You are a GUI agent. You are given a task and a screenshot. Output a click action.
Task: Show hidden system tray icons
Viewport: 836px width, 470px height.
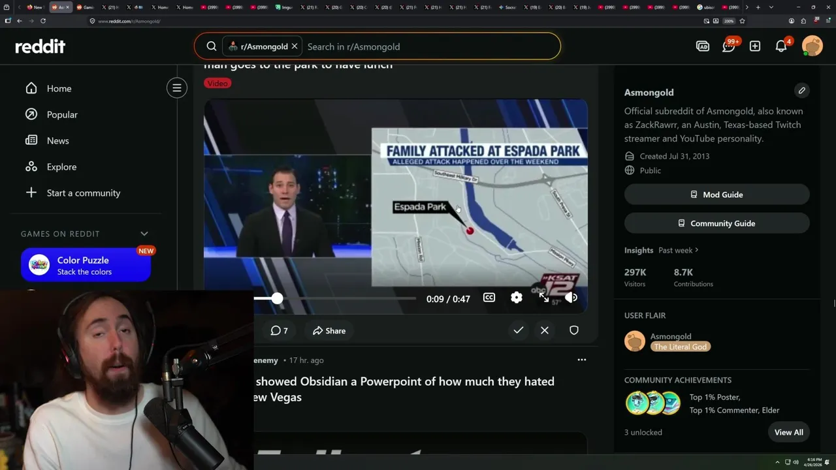[777, 462]
